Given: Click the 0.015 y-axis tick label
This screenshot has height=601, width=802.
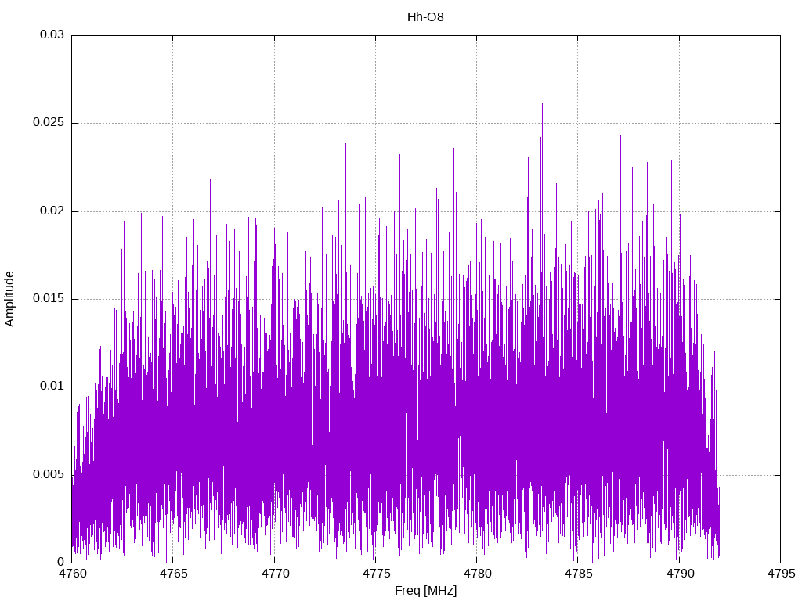Looking at the screenshot, I should 49,298.
